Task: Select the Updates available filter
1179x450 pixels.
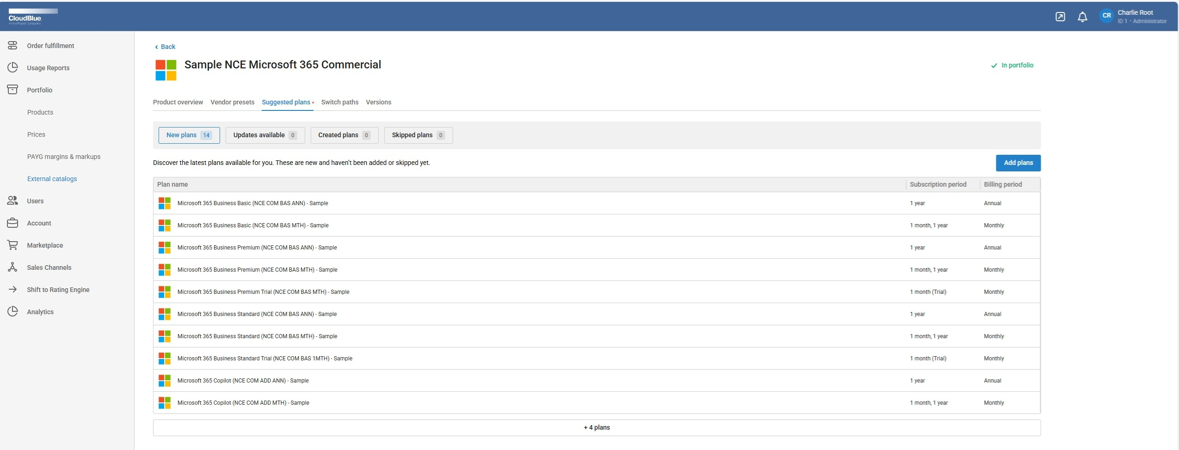Action: pyautogui.click(x=265, y=135)
